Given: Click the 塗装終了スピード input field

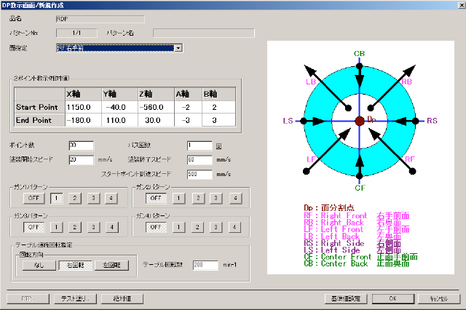Looking at the screenshot, I should 200,160.
